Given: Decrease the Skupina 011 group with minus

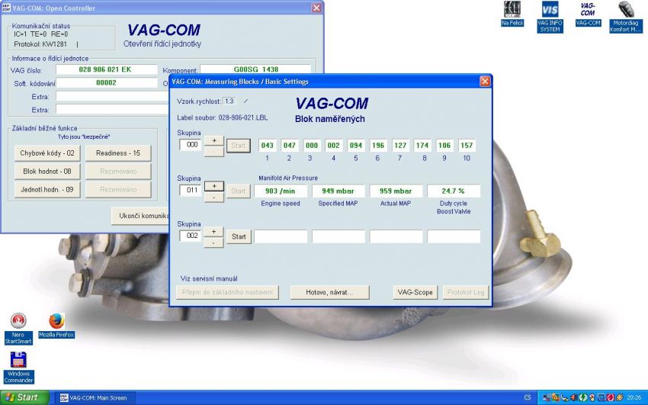Looking at the screenshot, I should tap(214, 197).
